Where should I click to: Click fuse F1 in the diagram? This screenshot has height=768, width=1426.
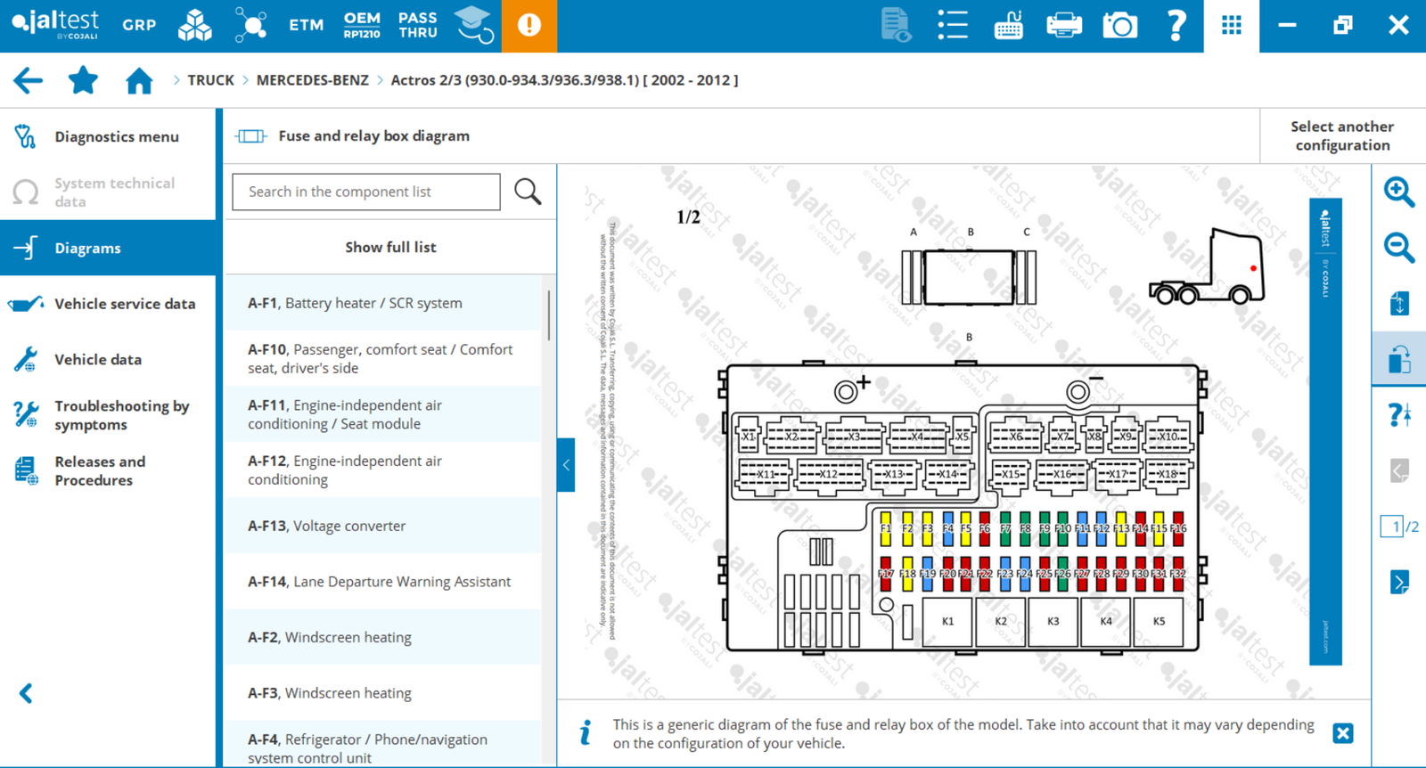pyautogui.click(x=886, y=528)
